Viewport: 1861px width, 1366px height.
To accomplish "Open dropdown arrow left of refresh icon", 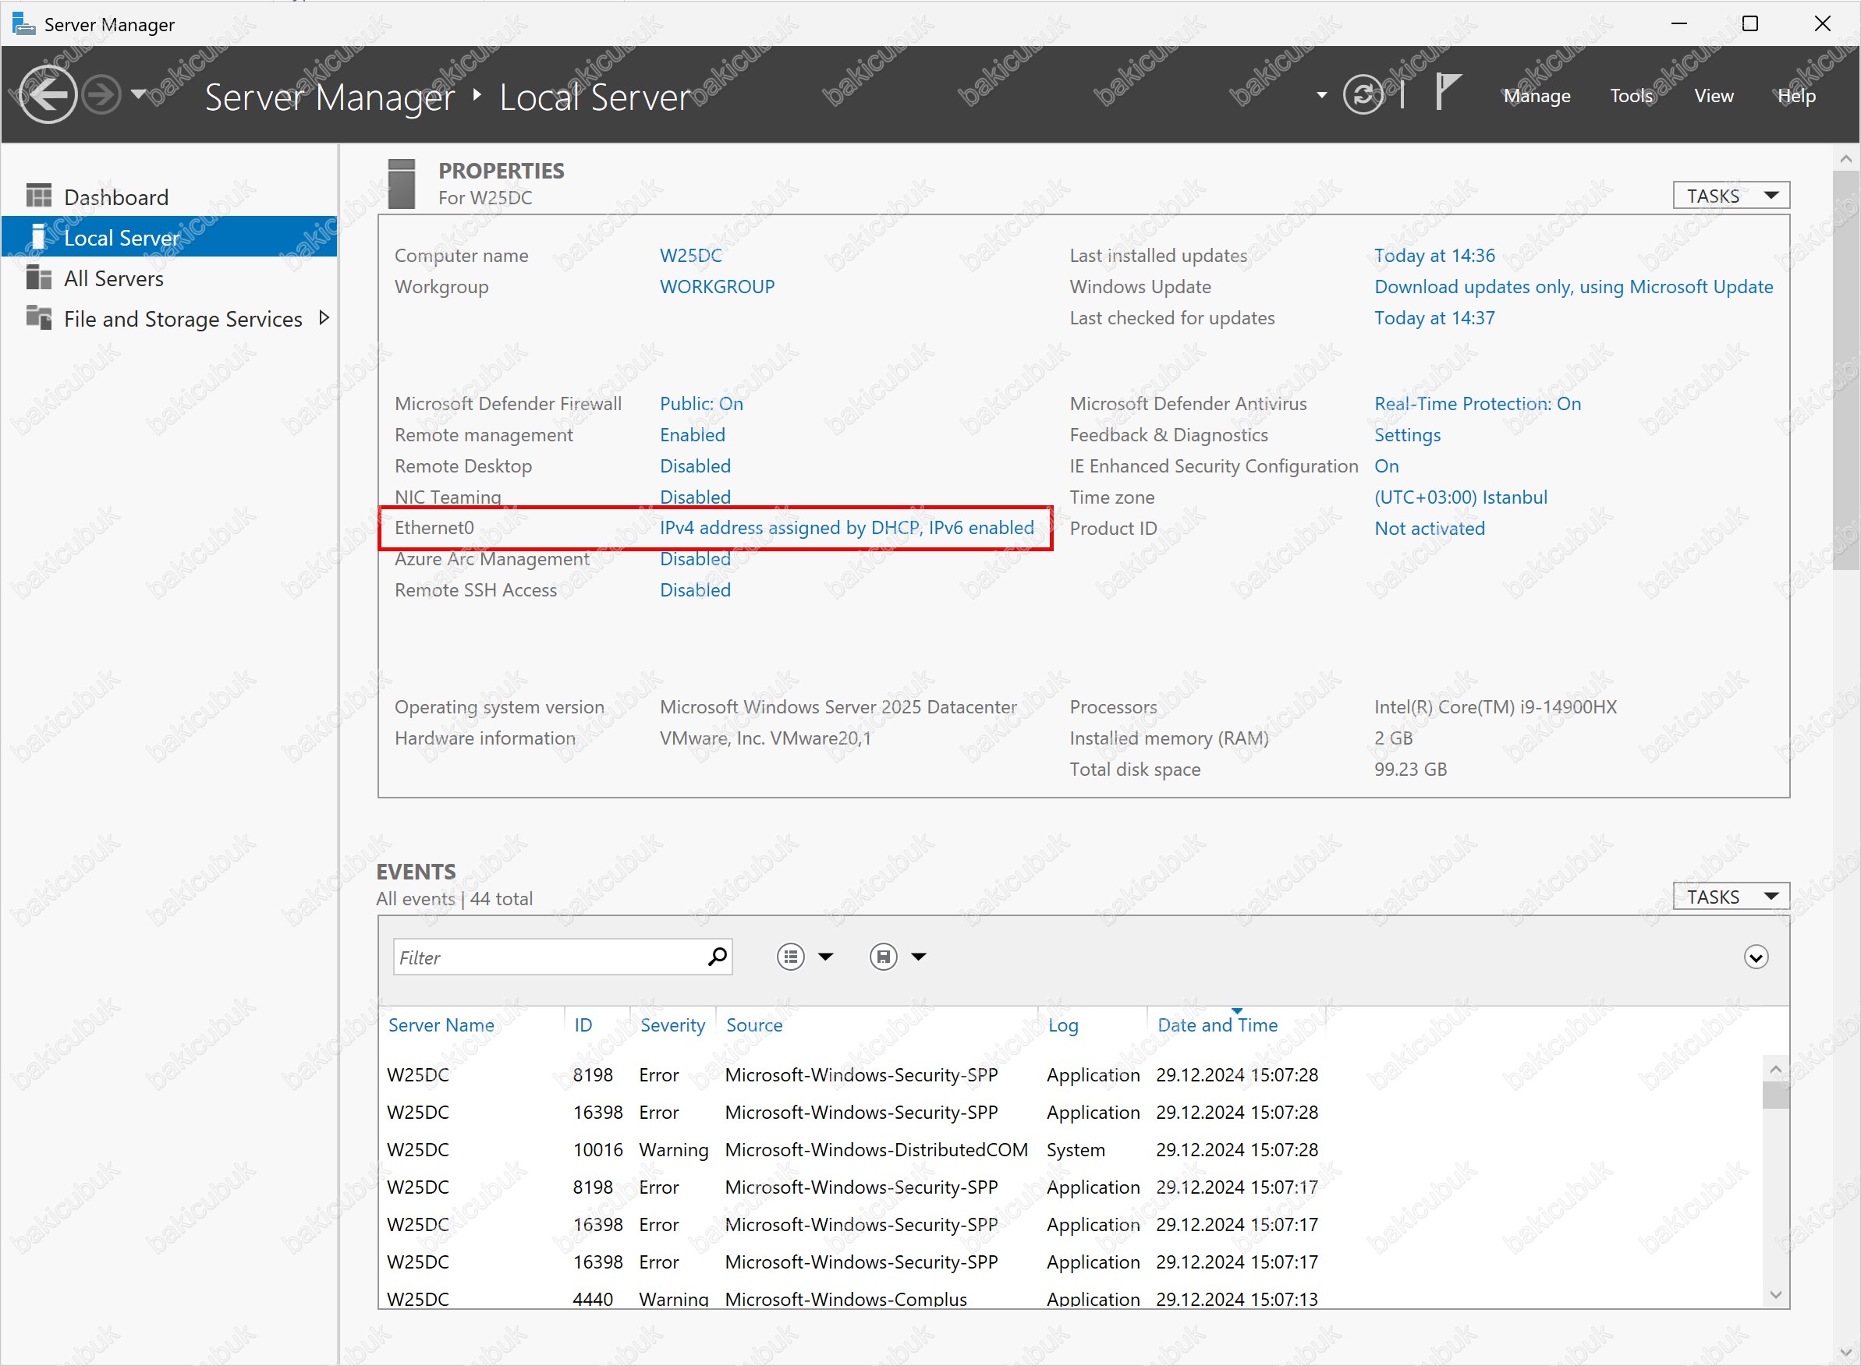I will tap(1322, 95).
